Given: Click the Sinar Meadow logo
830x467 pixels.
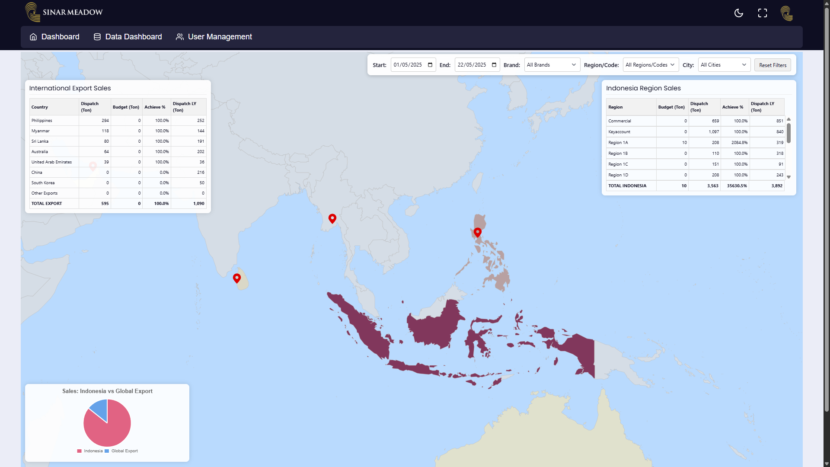Looking at the screenshot, I should pyautogui.click(x=64, y=12).
